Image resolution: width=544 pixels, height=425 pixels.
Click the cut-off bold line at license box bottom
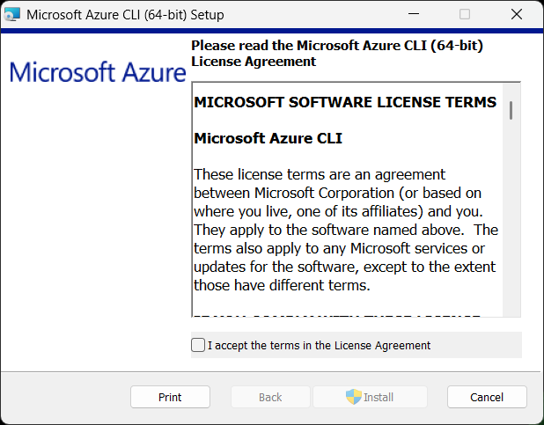(337, 312)
